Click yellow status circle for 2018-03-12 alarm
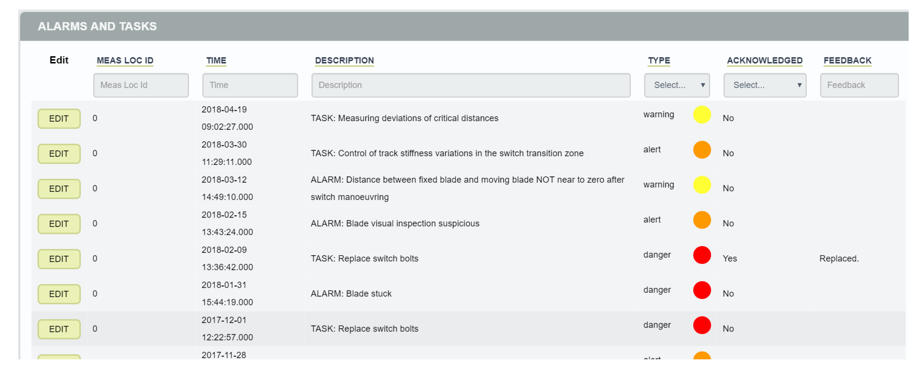924x373 pixels. (701, 185)
